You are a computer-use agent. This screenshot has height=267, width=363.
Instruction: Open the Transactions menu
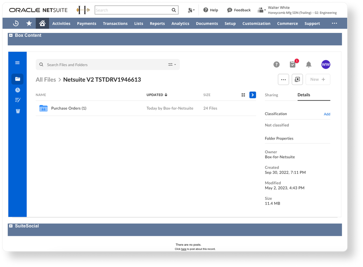tap(115, 23)
